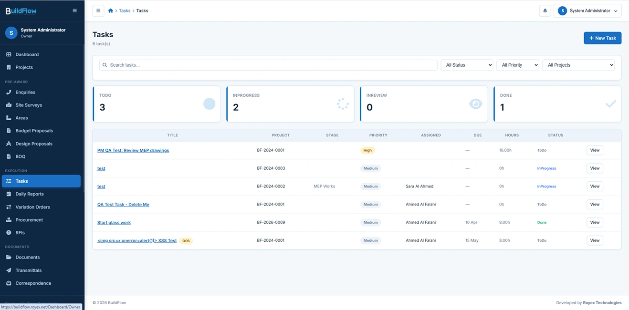Collapse sidebar via hamburger icon beside BuildFlow logo
The width and height of the screenshot is (629, 310).
click(x=74, y=10)
